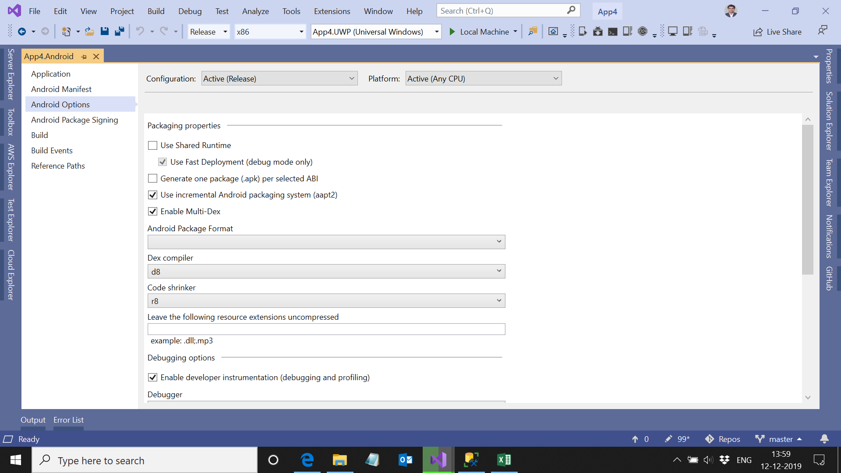
Task: Click the scroll down arrow of options page
Action: [808, 397]
